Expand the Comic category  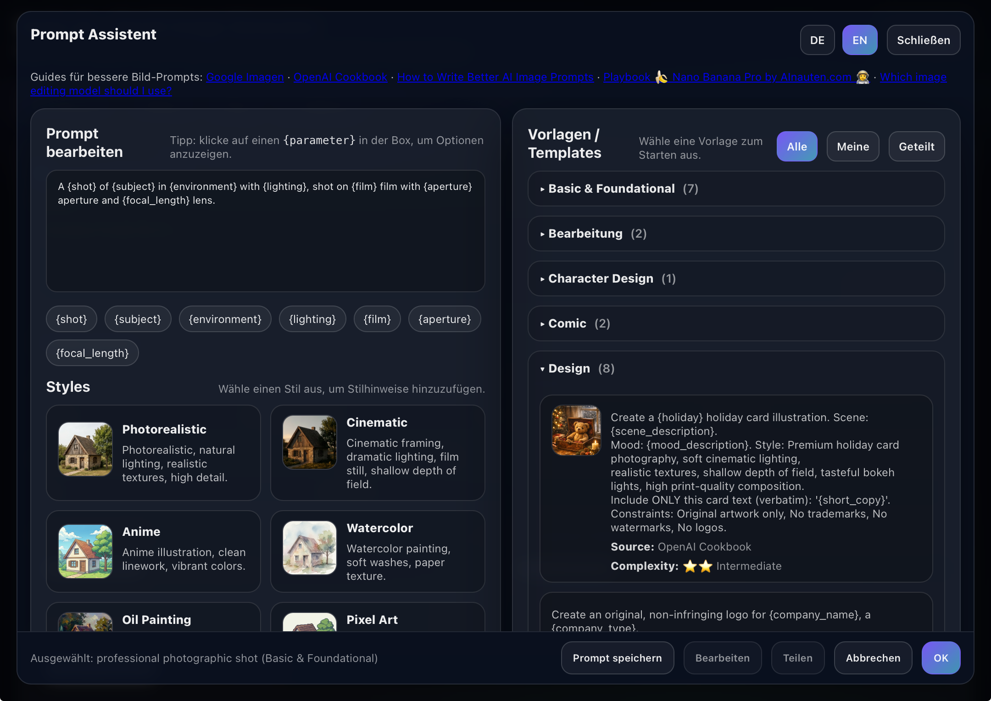point(736,323)
